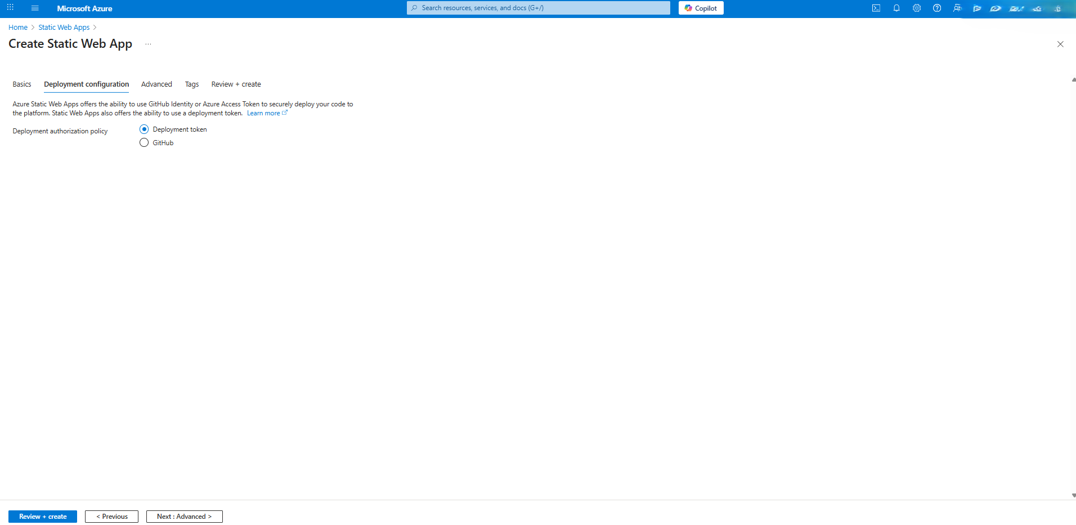1076x525 pixels.
Task: Open the Tags tab
Action: (x=192, y=84)
